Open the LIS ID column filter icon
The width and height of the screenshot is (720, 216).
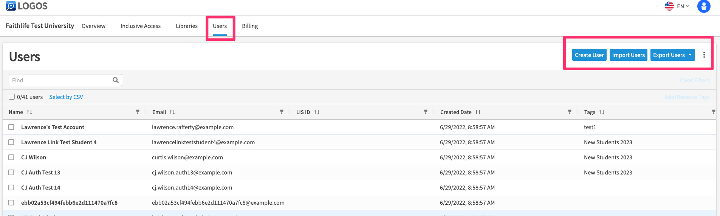426,112
